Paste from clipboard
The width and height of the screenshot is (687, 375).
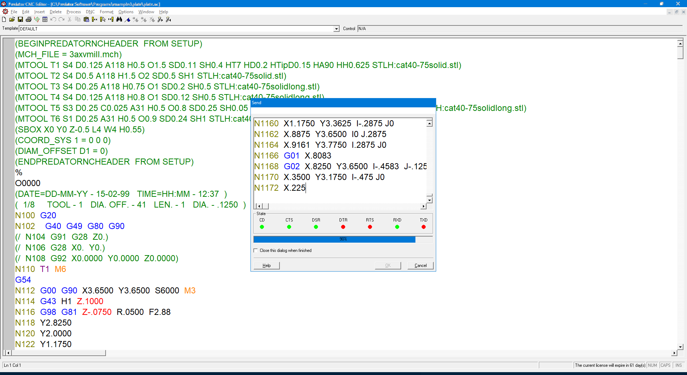coord(86,20)
